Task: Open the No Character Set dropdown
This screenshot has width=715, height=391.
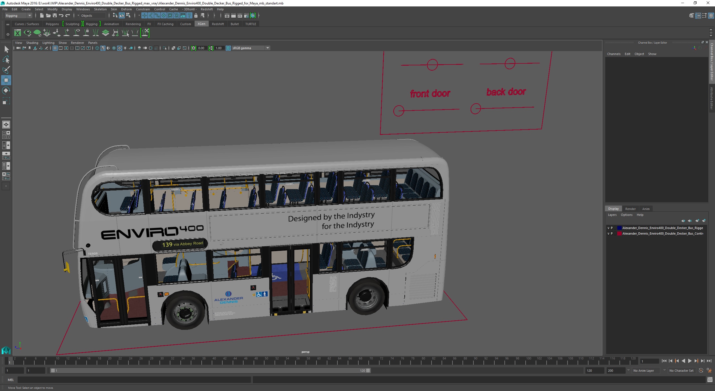Action: (x=681, y=371)
